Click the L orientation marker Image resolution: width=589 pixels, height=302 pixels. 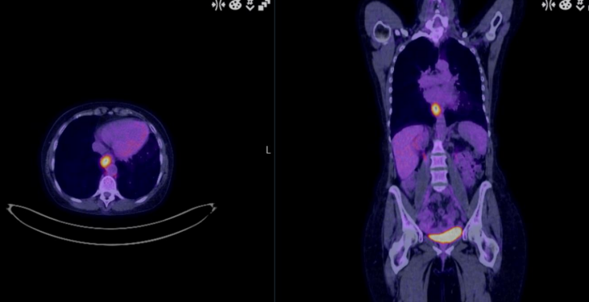[x=268, y=151]
